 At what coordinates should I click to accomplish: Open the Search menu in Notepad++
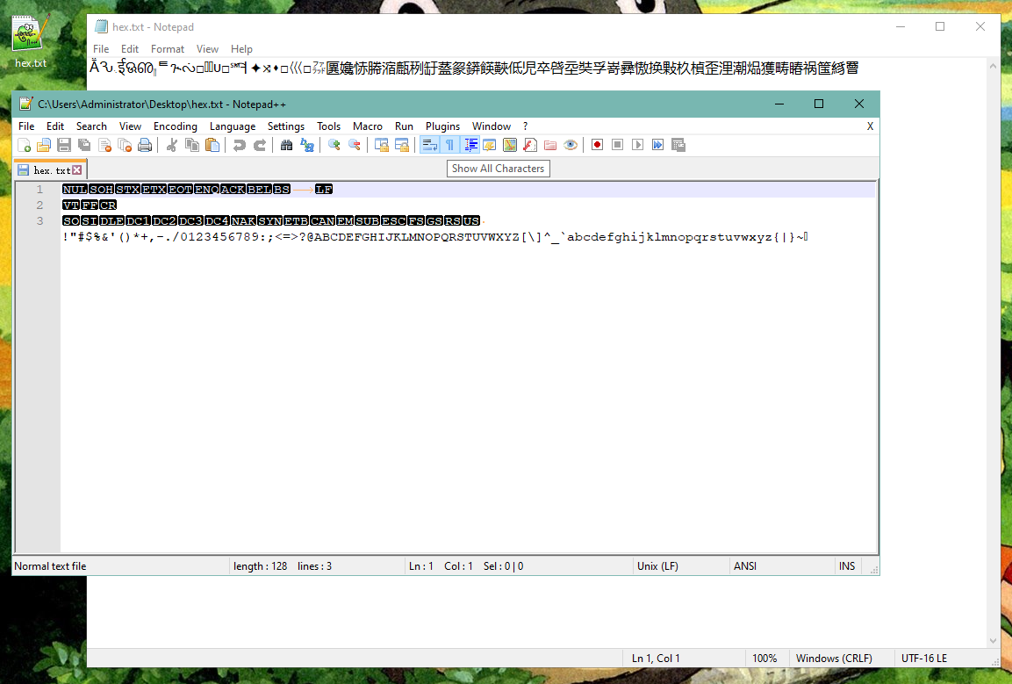pos(91,126)
